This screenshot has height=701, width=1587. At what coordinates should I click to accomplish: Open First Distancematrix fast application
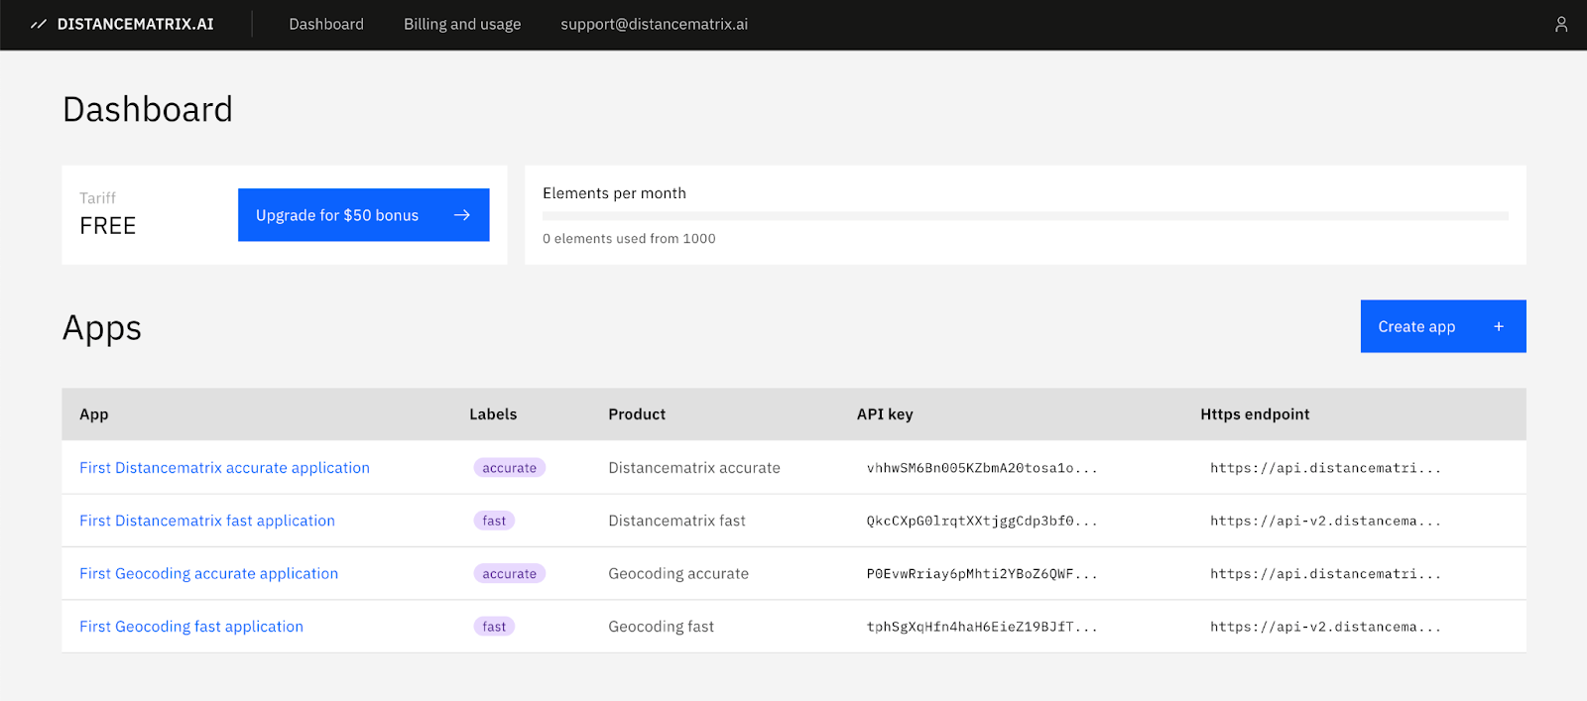click(207, 521)
